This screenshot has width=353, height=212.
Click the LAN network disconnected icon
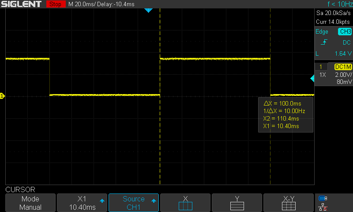pyautogui.click(x=323, y=207)
